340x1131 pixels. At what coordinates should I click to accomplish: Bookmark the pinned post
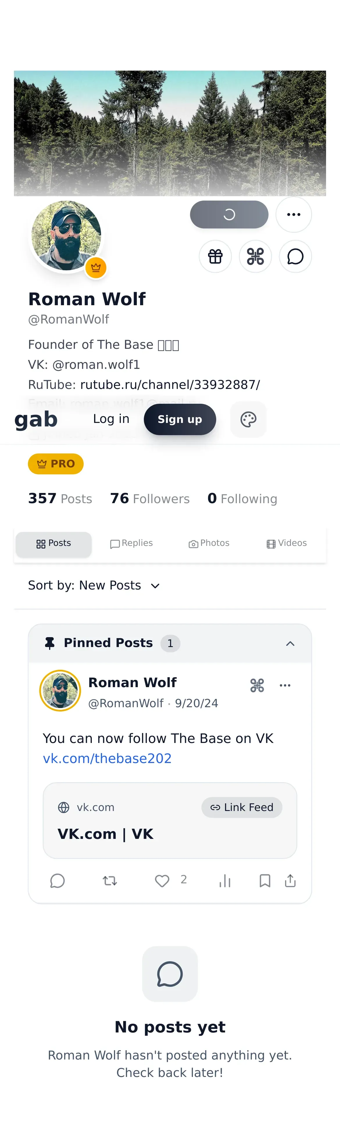tap(265, 881)
